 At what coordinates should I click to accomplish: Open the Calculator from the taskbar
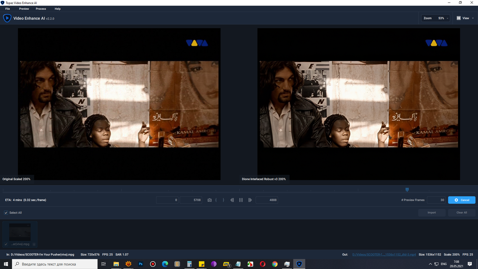(189, 264)
